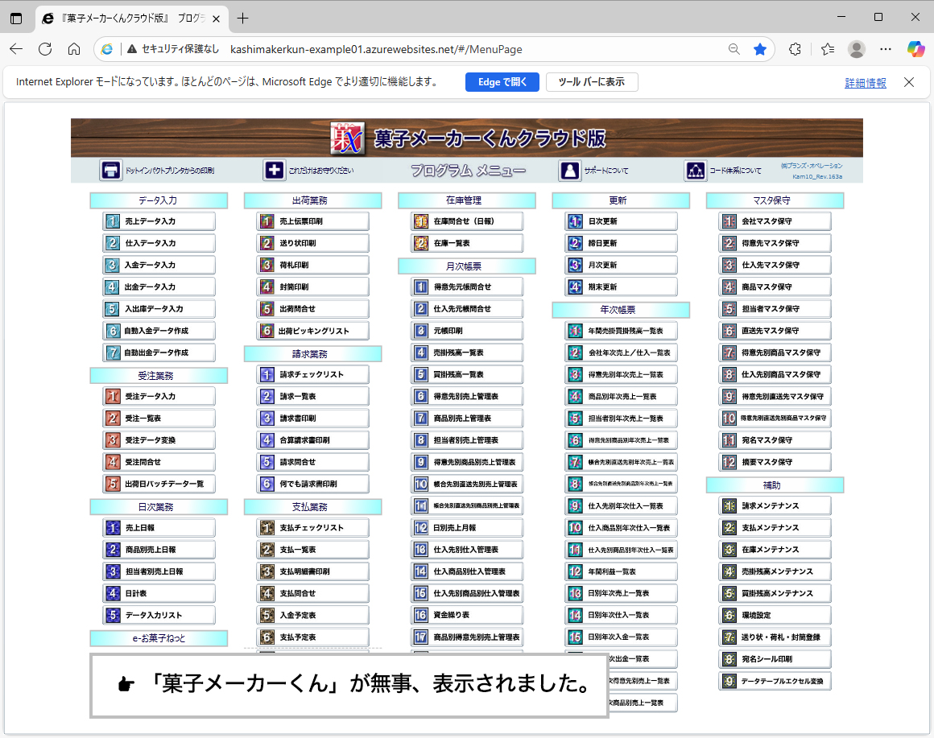Viewport: 934px width, 738px height.
Task: Select 受注データ入力 under 受注業務
Action: point(159,397)
